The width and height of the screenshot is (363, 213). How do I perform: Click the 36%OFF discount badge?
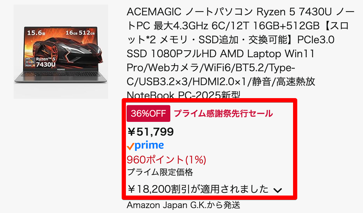(148, 113)
